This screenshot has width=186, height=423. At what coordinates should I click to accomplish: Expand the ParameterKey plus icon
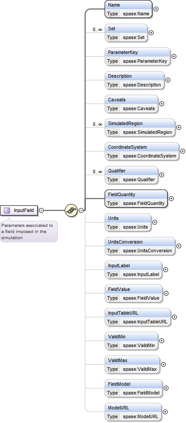click(174, 56)
